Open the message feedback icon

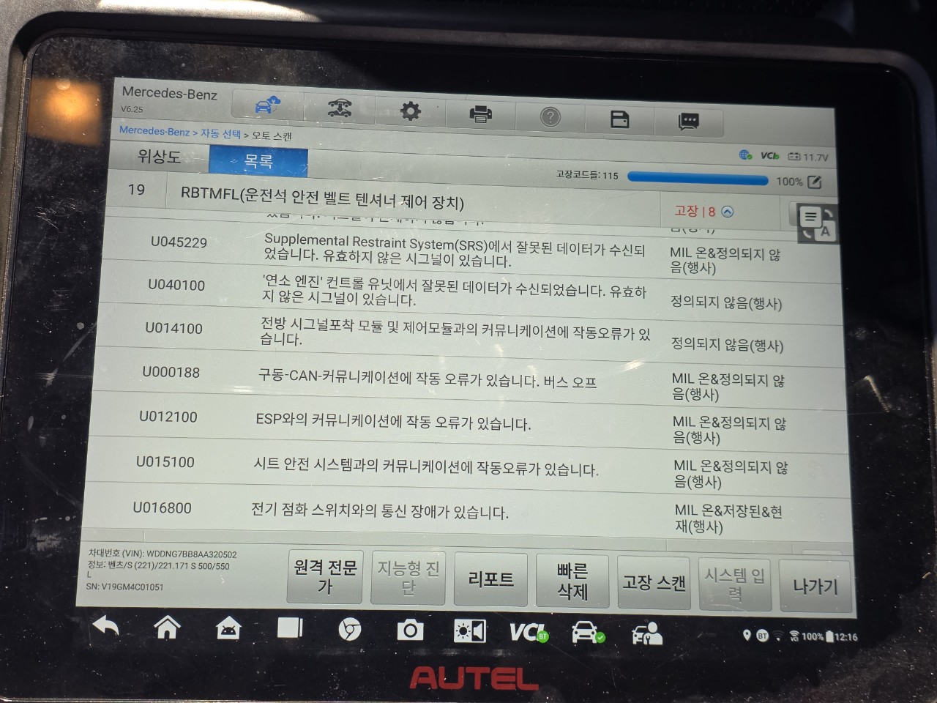[689, 122]
